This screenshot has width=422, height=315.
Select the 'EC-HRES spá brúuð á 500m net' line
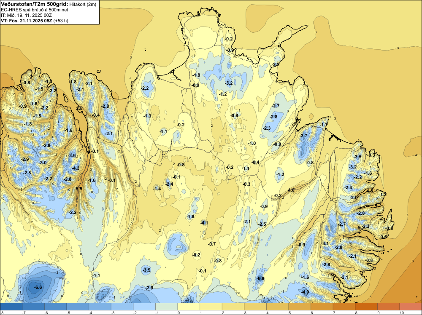[x=35, y=10]
